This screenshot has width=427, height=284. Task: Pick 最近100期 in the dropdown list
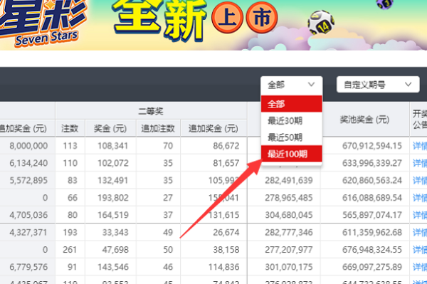[291, 154]
